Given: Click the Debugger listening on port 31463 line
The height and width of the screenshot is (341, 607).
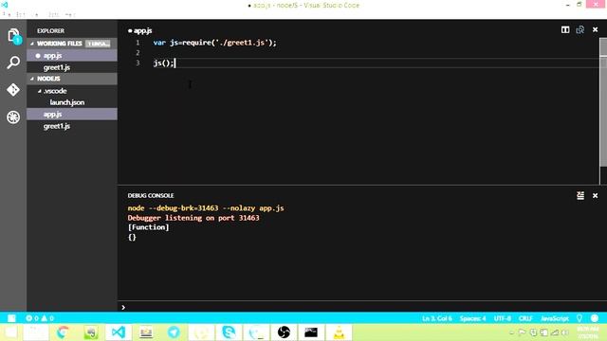Looking at the screenshot, I should click(193, 218).
